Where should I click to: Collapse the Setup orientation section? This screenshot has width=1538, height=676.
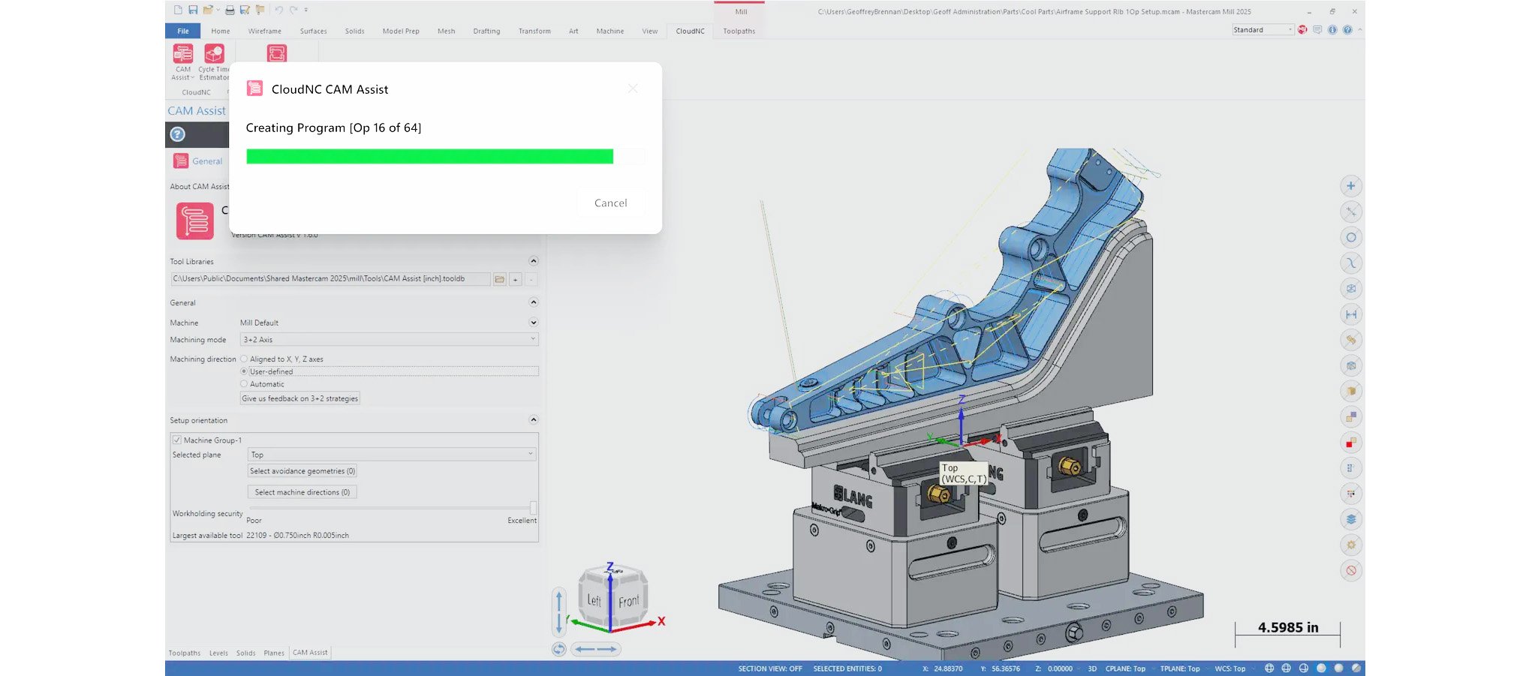(534, 420)
